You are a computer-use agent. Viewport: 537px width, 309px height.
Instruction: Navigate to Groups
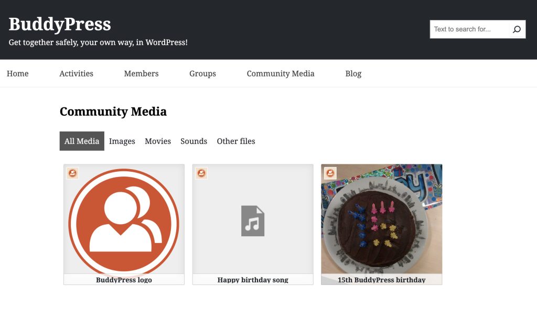point(203,73)
